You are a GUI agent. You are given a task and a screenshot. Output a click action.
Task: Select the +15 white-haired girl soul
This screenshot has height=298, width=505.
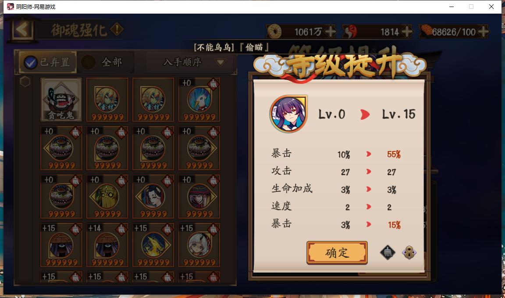coord(199,245)
